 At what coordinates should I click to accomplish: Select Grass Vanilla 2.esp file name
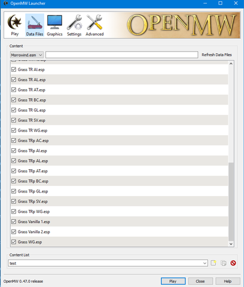[34, 232]
